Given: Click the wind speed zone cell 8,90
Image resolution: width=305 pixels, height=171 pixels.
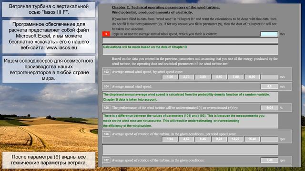Looking at the screenshot, I should point(252,77).
